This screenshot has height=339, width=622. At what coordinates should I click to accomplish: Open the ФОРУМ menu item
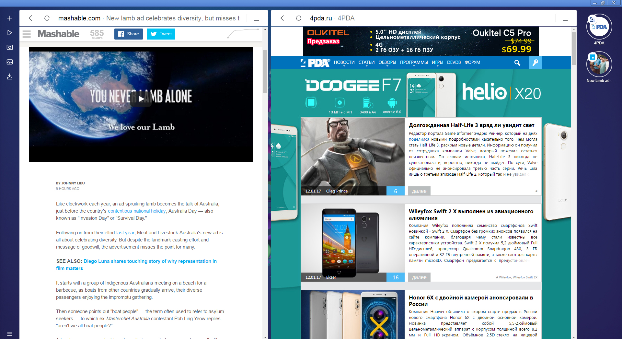[472, 63]
